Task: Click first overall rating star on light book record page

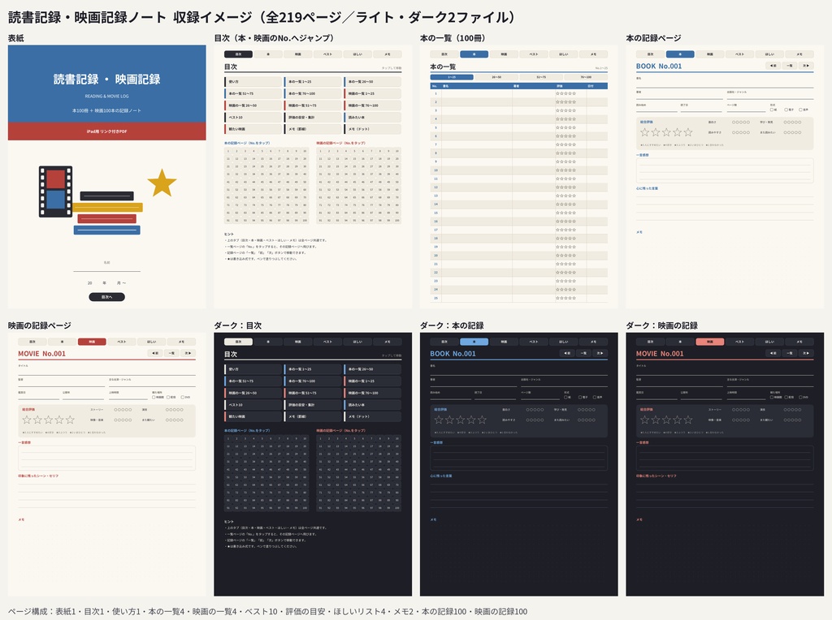Action: [644, 132]
